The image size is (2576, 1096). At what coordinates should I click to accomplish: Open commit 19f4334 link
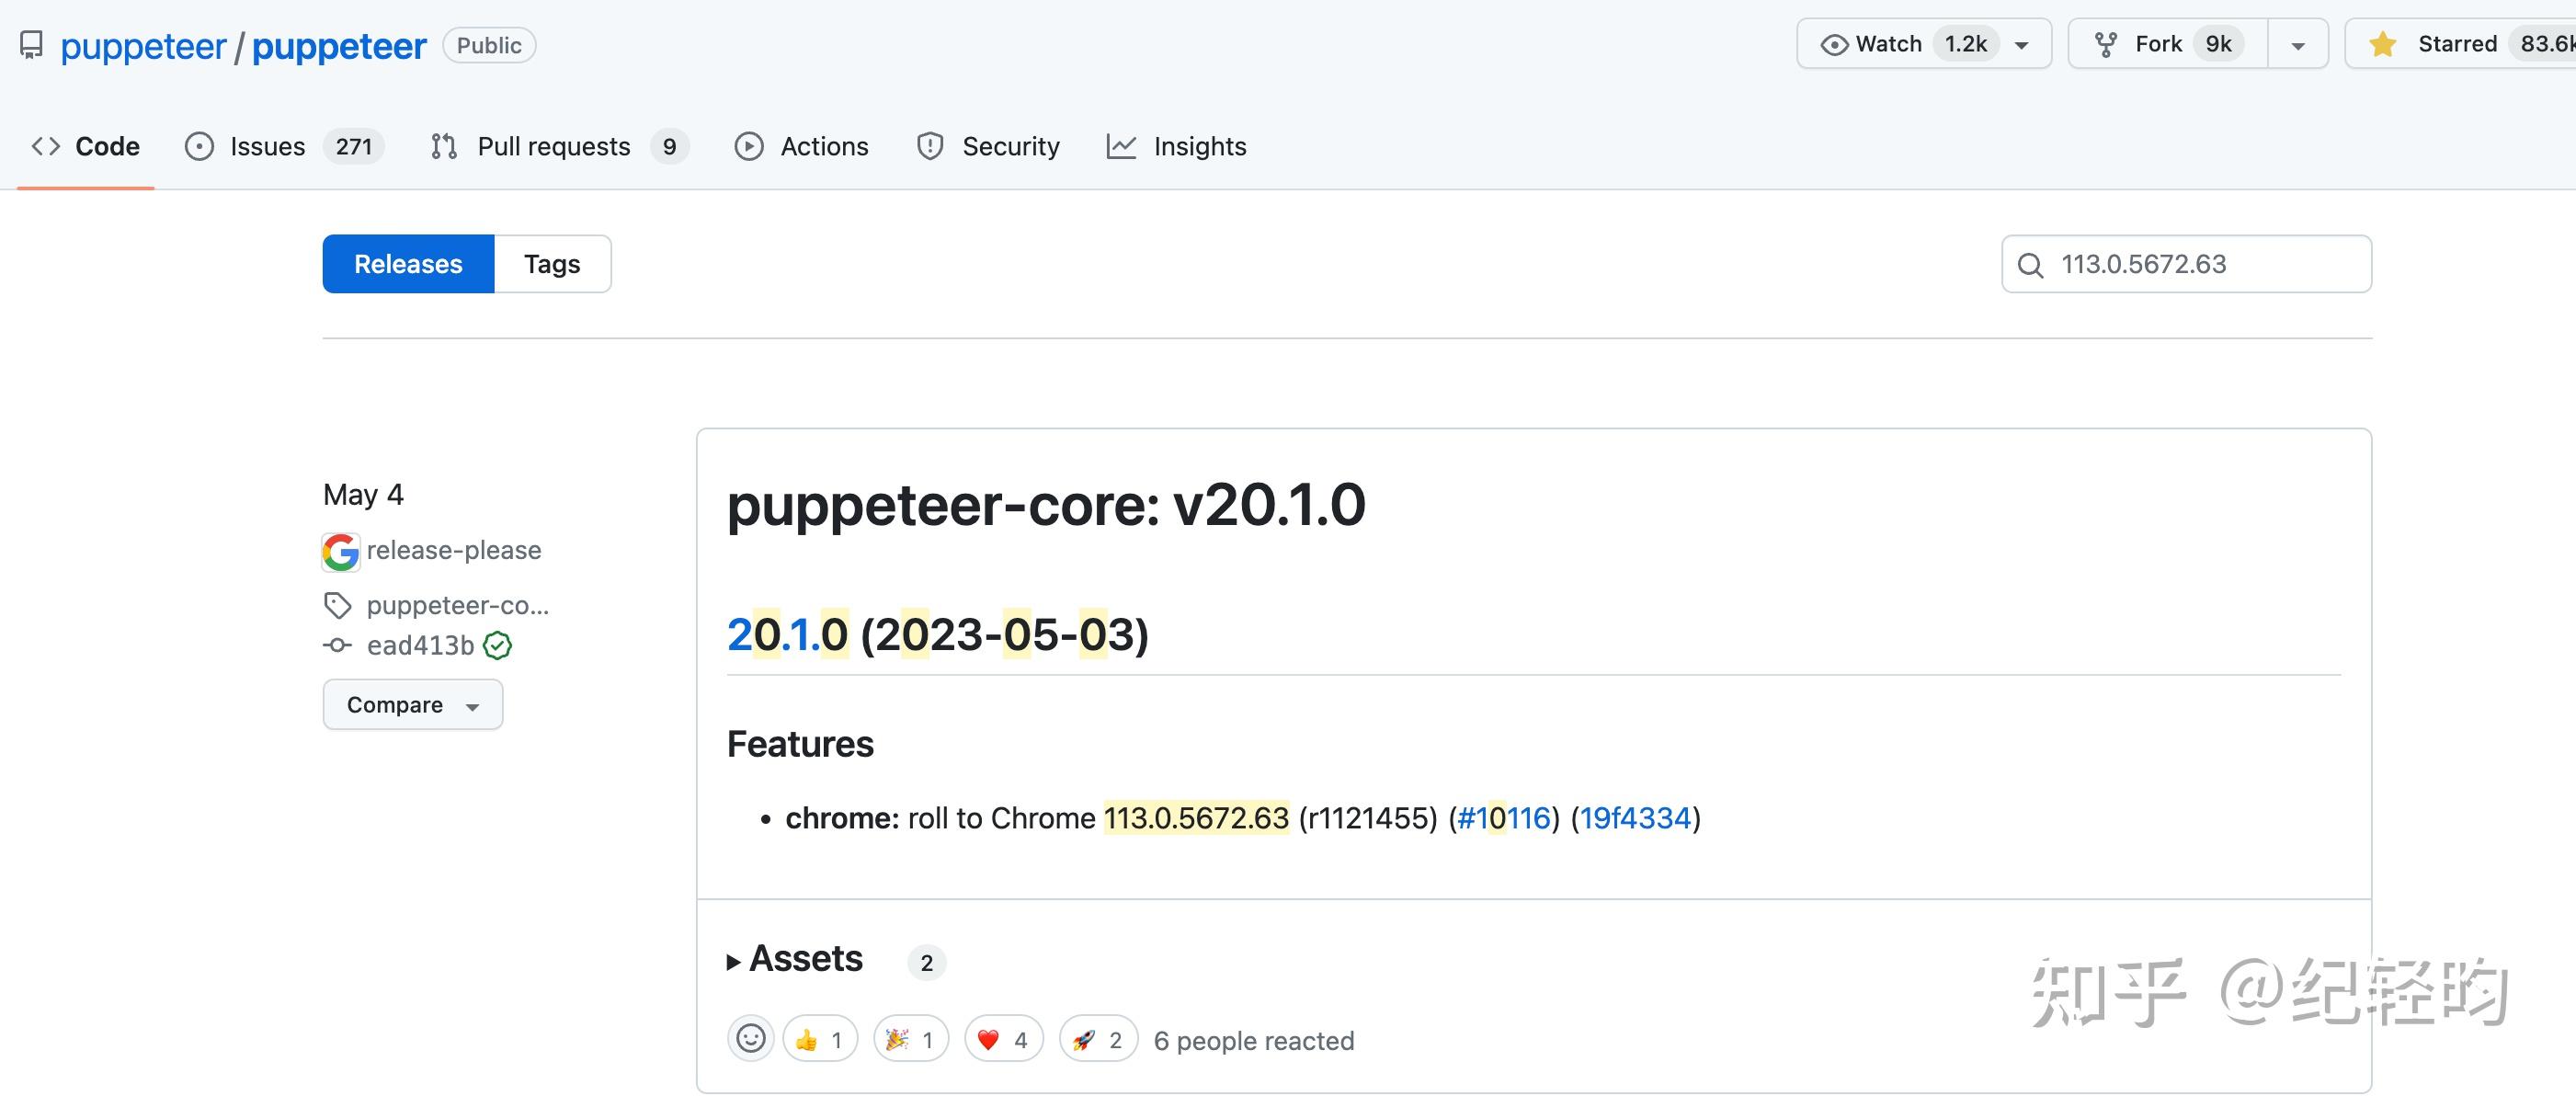coord(1635,818)
